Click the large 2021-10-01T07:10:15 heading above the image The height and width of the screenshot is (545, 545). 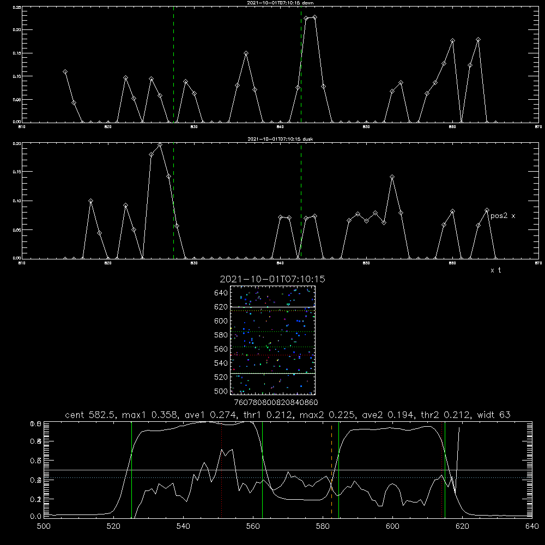point(272,279)
